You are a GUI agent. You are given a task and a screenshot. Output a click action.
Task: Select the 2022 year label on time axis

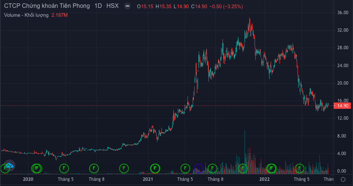click(265, 179)
